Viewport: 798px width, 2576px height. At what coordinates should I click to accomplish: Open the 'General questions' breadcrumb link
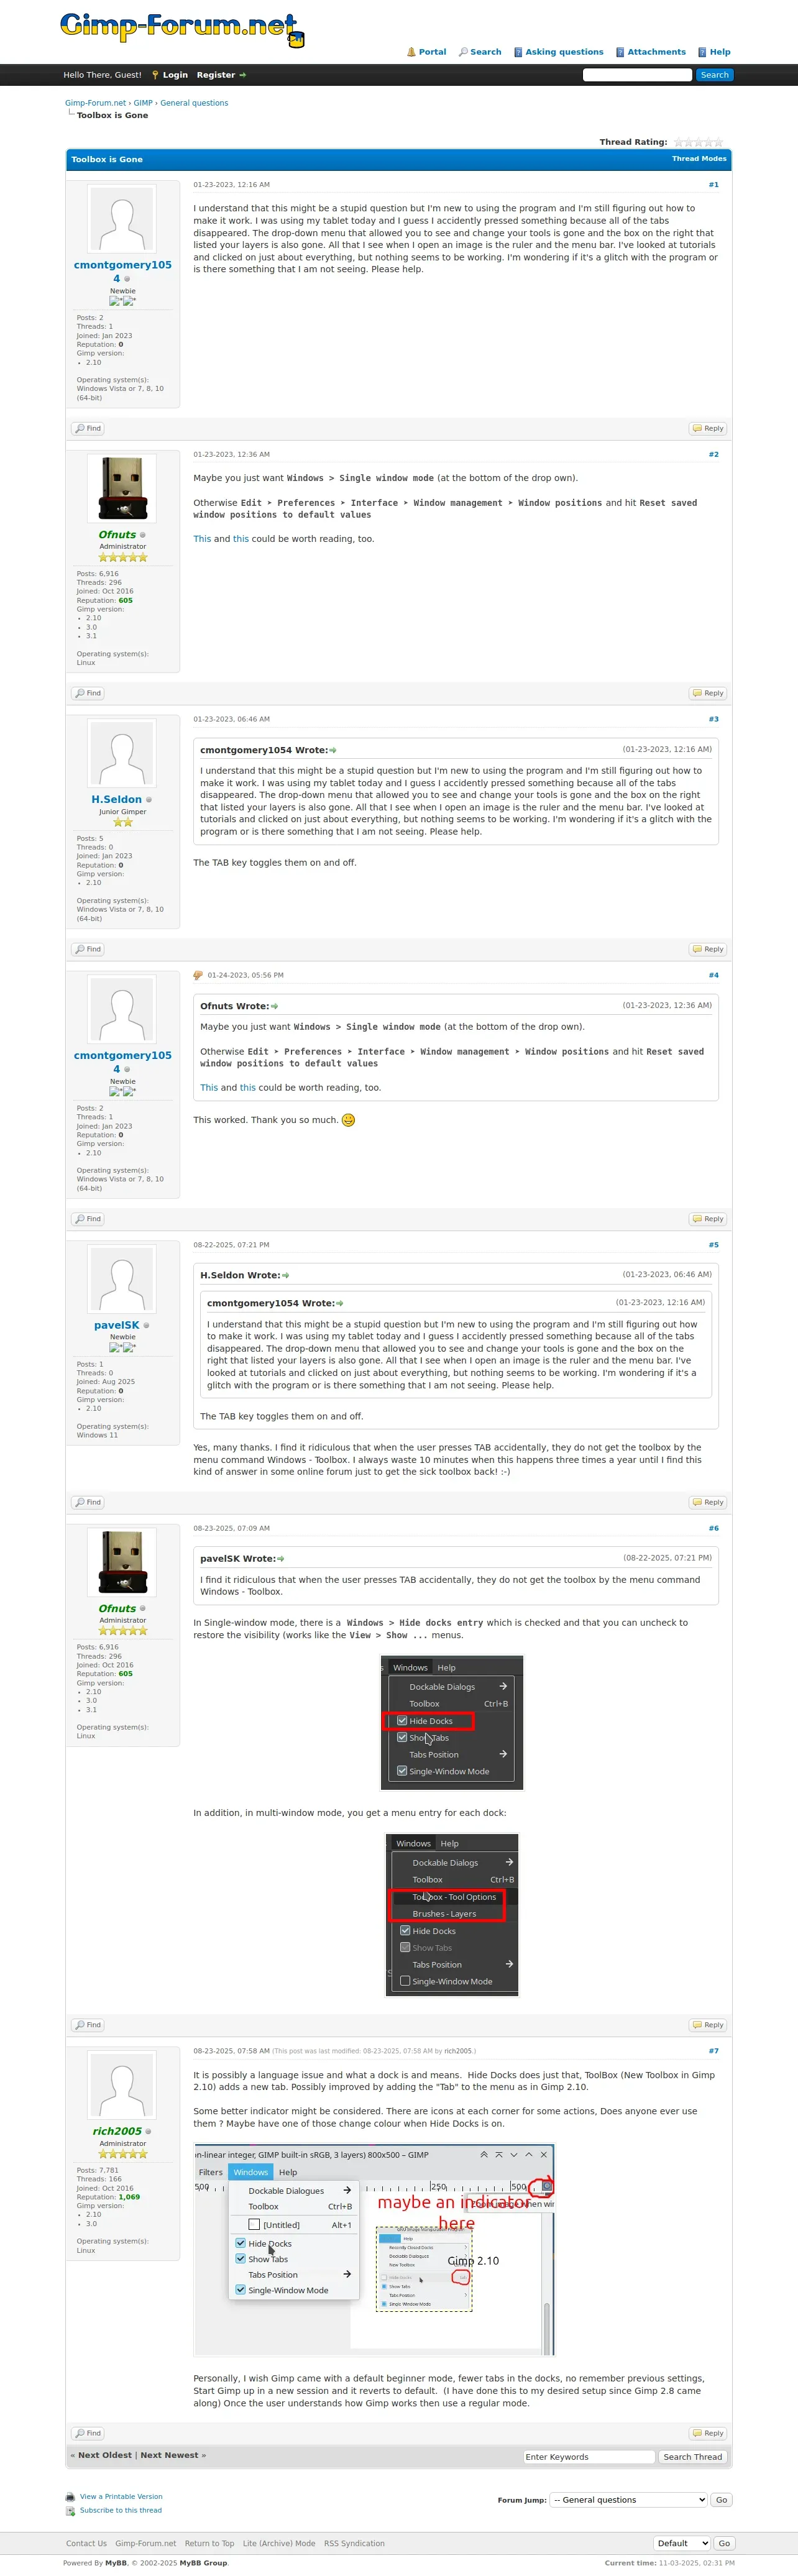(194, 103)
